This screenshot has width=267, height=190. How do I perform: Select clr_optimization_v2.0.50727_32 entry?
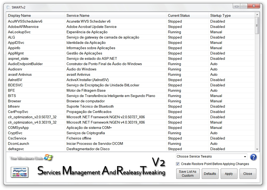click(x=130, y=117)
